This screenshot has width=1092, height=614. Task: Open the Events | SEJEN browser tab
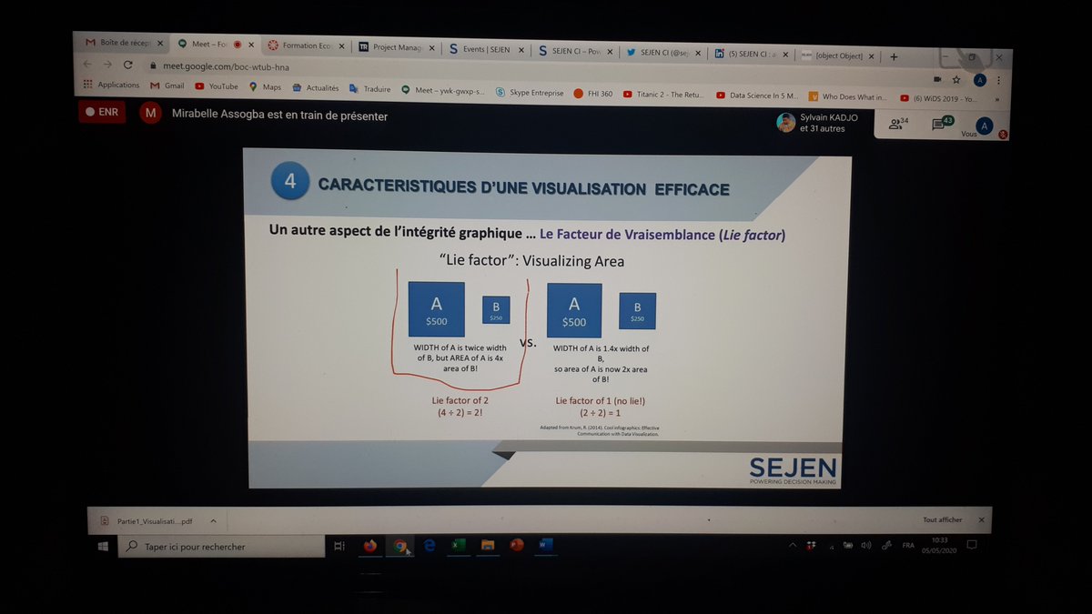pyautogui.click(x=486, y=49)
